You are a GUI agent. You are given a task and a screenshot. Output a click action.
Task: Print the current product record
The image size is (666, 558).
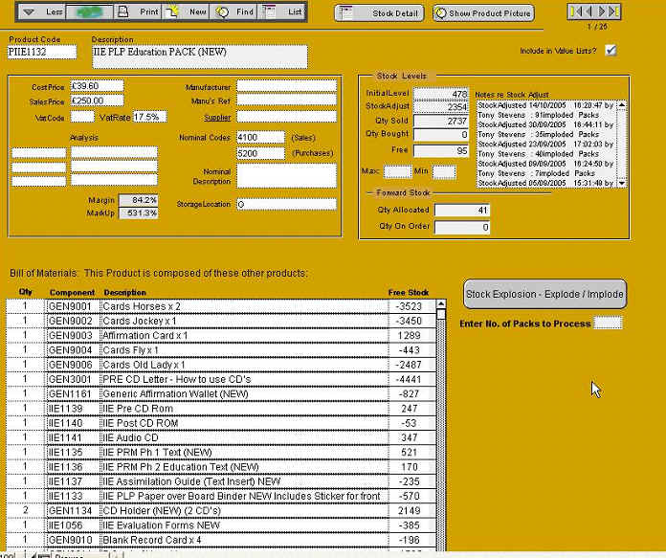click(x=138, y=11)
